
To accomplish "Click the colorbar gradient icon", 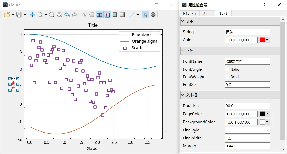I will point(114,15).
